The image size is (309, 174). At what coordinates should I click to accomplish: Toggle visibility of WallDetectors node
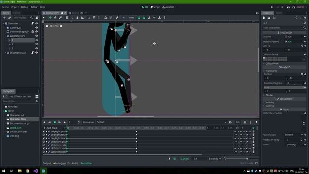point(37,36)
